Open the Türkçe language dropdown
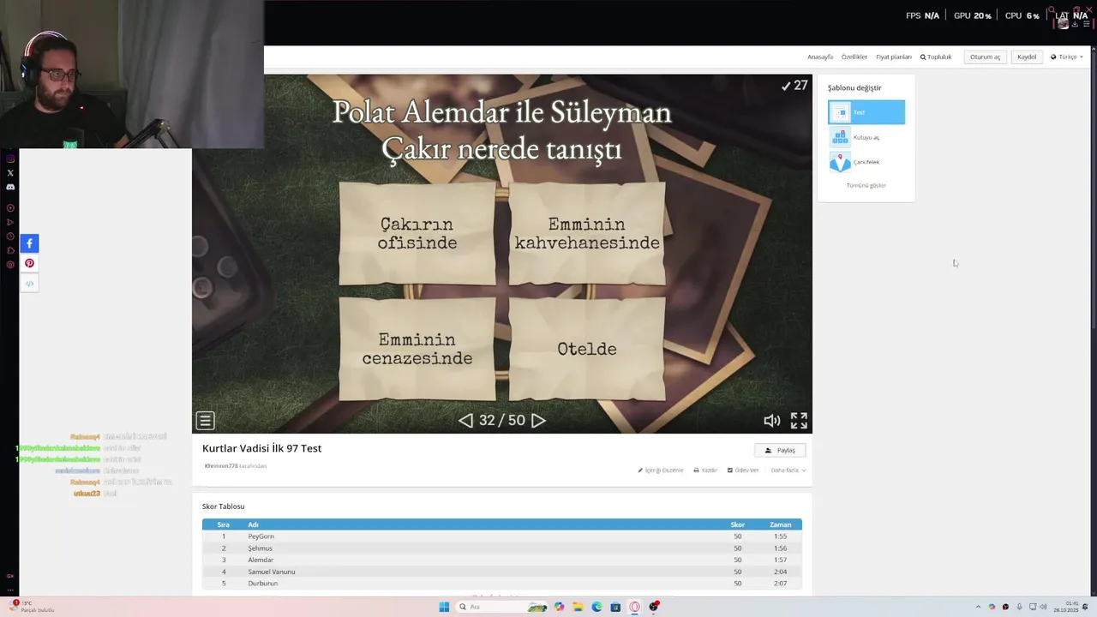 tap(1067, 57)
